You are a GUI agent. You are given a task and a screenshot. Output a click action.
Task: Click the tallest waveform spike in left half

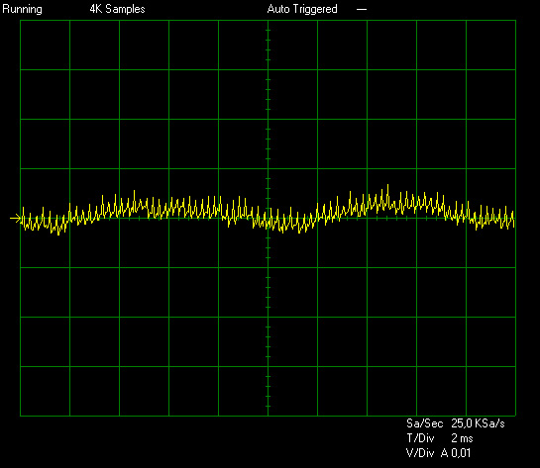pyautogui.click(x=135, y=193)
